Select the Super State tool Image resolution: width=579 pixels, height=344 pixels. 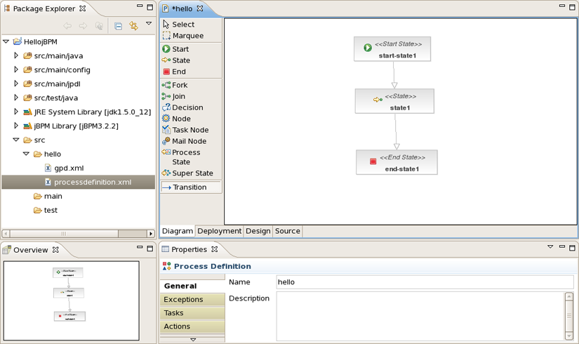pyautogui.click(x=192, y=173)
